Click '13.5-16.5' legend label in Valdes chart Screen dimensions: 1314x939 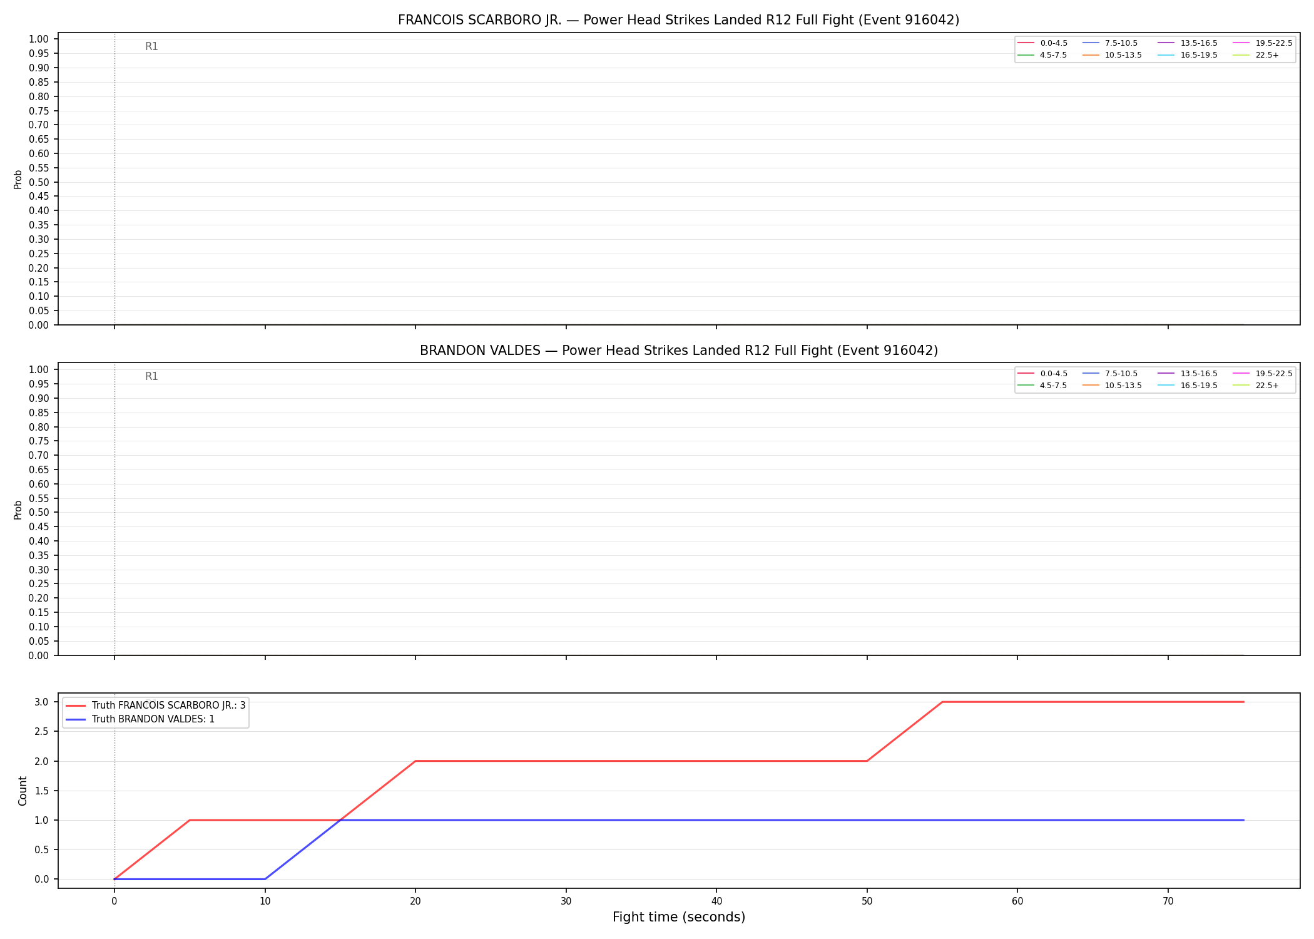pyautogui.click(x=1199, y=374)
